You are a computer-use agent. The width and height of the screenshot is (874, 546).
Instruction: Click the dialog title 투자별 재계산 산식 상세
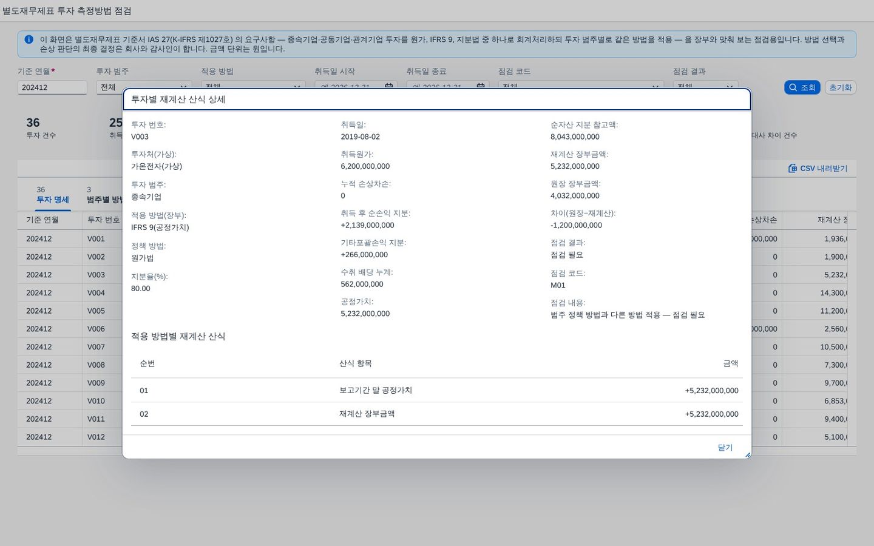coord(178,99)
